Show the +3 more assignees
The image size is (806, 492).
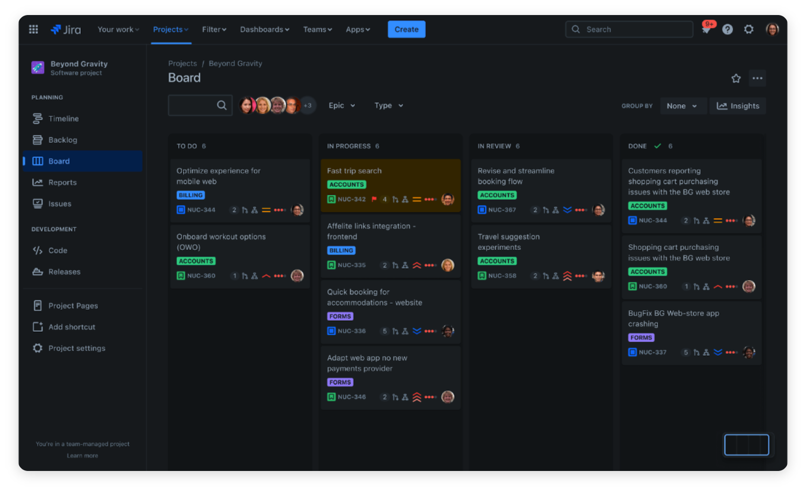click(x=308, y=106)
